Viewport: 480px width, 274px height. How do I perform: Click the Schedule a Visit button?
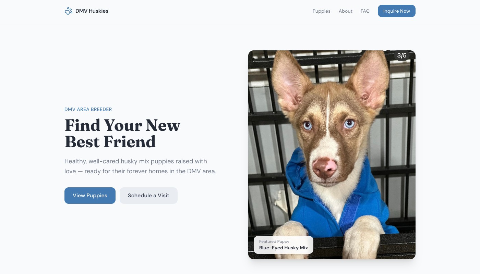click(148, 196)
